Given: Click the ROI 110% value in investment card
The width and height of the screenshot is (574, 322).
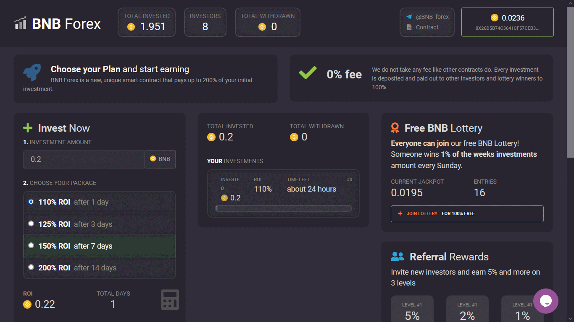Looking at the screenshot, I should [263, 189].
